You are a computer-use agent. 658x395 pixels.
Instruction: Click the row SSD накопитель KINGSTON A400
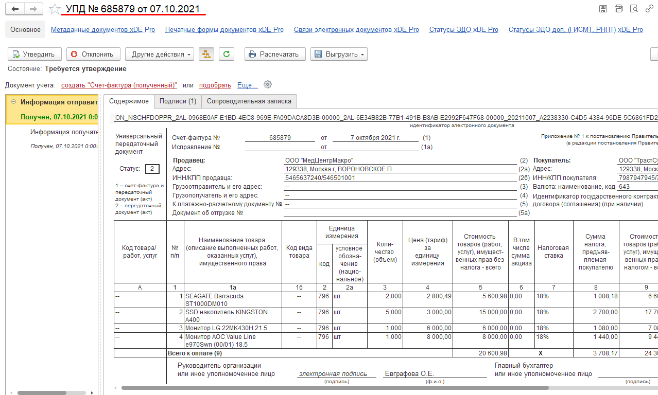point(233,316)
